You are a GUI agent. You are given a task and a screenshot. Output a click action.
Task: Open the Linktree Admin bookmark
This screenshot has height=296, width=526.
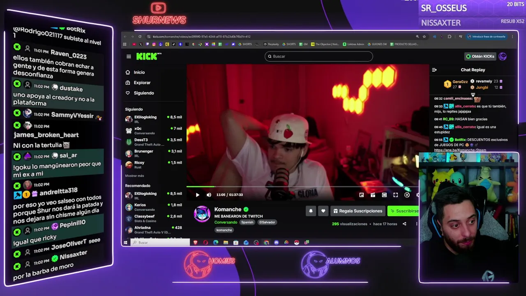[x=353, y=44]
